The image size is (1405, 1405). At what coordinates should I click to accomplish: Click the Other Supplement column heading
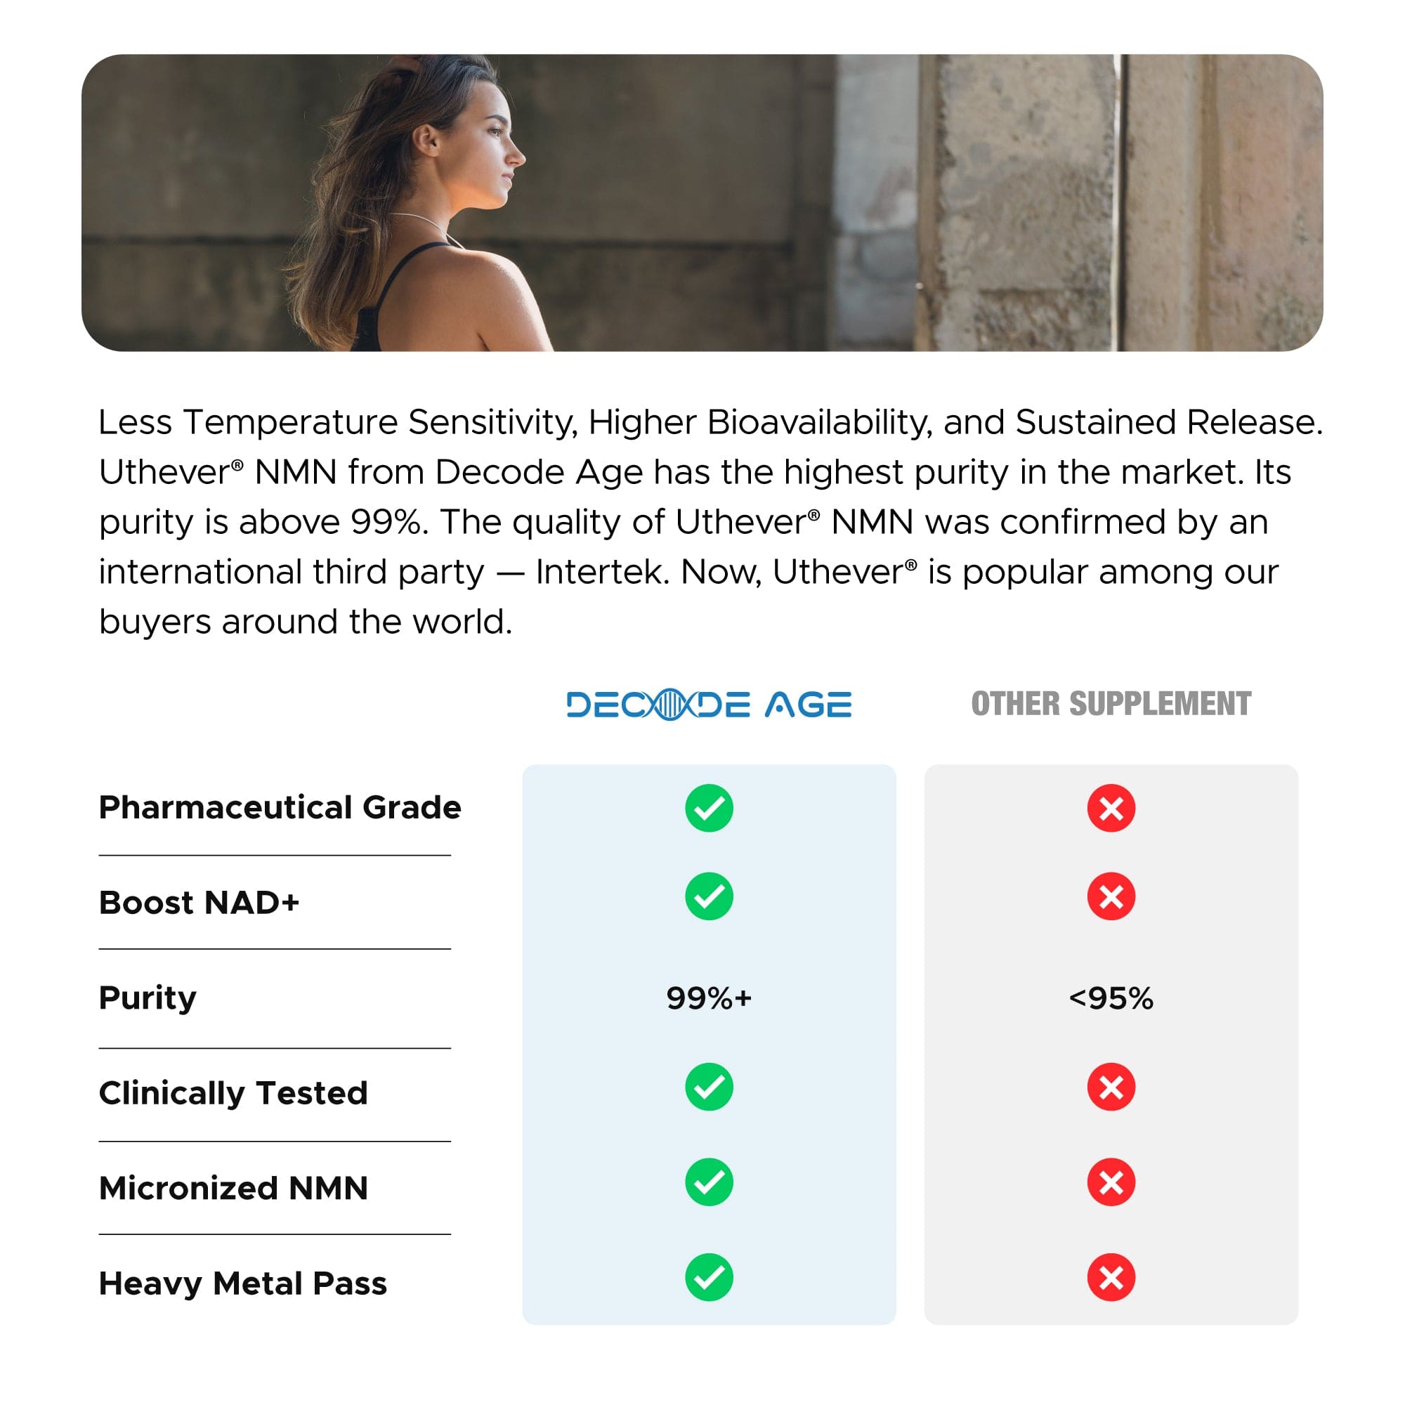[1111, 703]
